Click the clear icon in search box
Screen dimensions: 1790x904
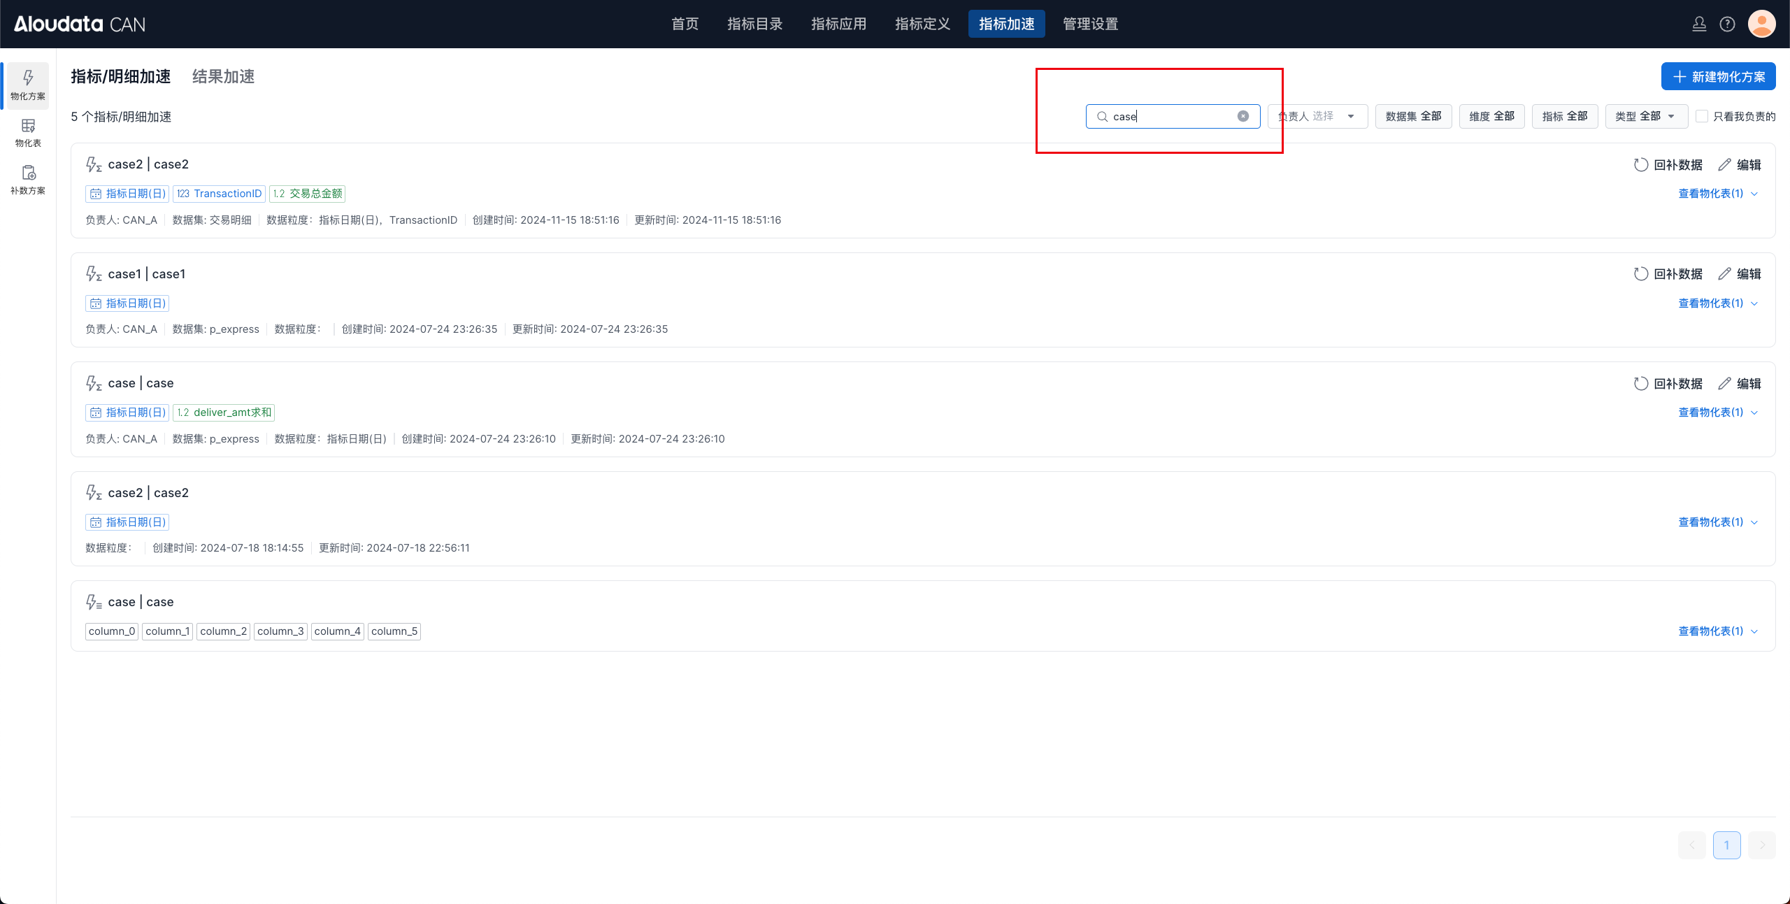pyautogui.click(x=1243, y=116)
